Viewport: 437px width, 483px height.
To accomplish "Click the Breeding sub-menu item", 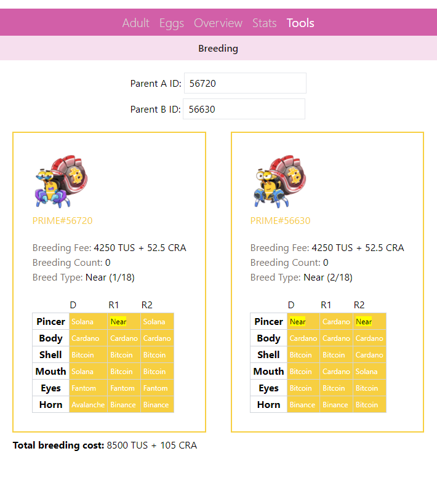I will [x=218, y=49].
